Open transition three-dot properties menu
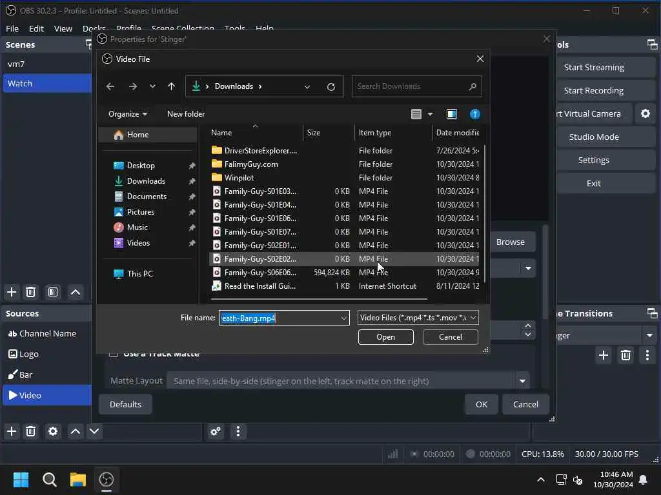The height and width of the screenshot is (495, 661). [x=647, y=355]
